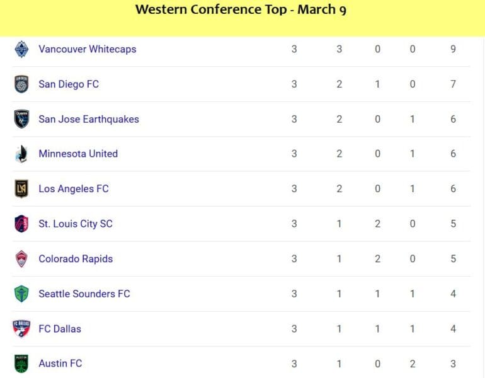The width and height of the screenshot is (485, 378).
Task: Click the Minnesota United loon logo
Action: coord(21,154)
